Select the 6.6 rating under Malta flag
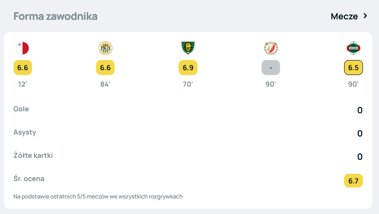This screenshot has height=214, width=379. (x=23, y=68)
